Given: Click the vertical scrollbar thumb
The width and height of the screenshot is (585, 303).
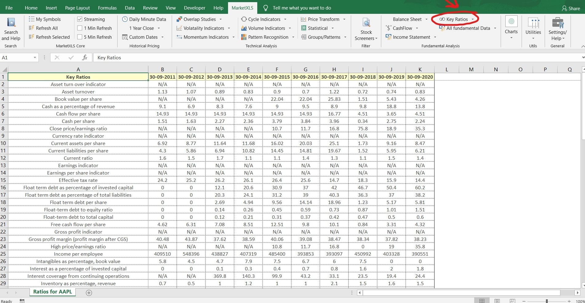Looking at the screenshot, I should click(x=583, y=106).
